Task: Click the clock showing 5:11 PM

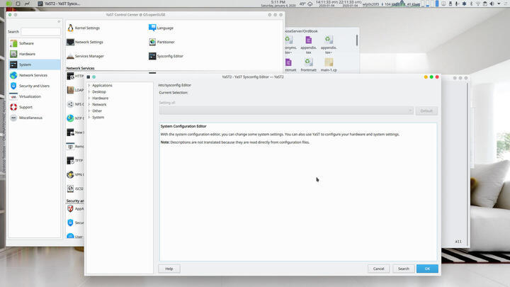Action: tap(278, 4)
